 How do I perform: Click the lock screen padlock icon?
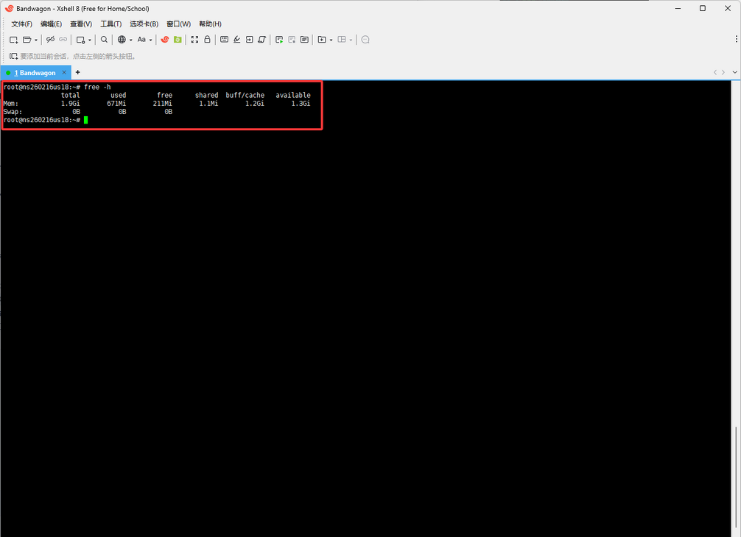[207, 40]
